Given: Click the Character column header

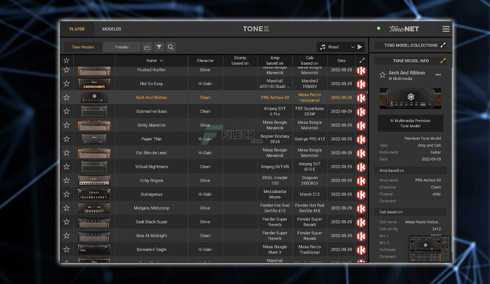Looking at the screenshot, I should 205,60.
